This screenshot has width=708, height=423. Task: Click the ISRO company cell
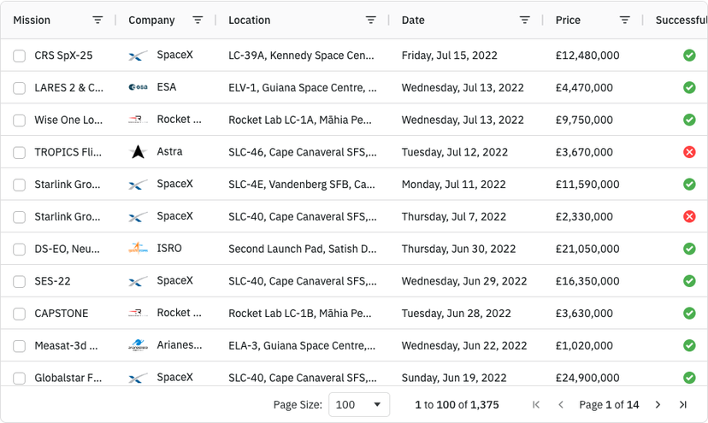(x=169, y=249)
